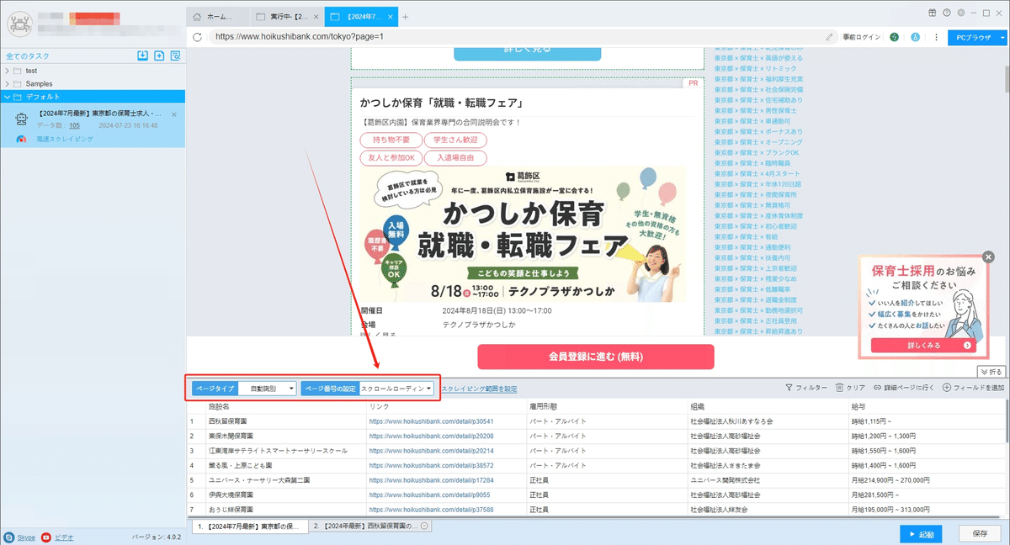Open settings gear icon in title bar
This screenshot has width=1010, height=545.
pos(961,12)
